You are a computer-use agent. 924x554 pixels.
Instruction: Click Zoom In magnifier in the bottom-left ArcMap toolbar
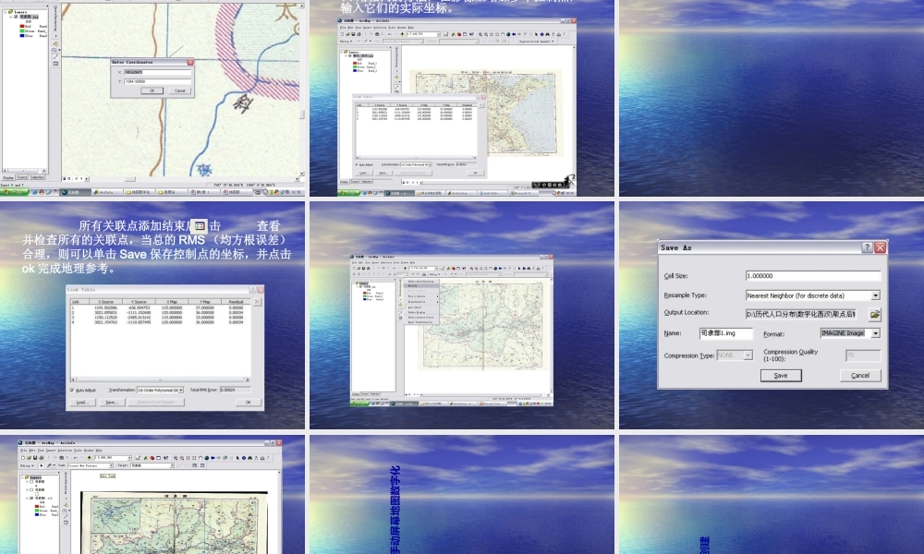coord(176,458)
